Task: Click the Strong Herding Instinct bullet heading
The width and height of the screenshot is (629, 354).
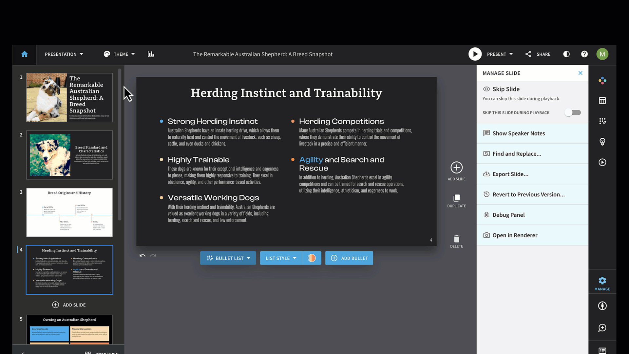Action: (x=213, y=121)
